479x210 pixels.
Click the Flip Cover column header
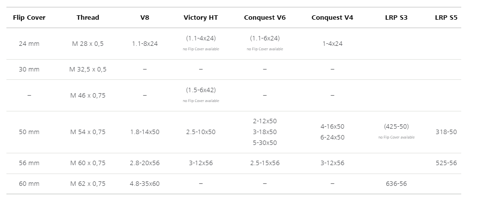(x=29, y=18)
